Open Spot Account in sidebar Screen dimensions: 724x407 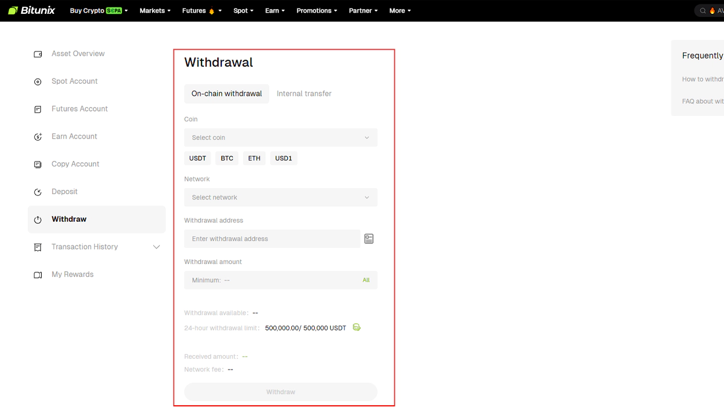(74, 81)
